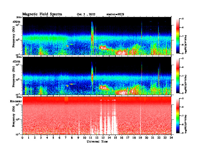
Task: Select the dH/dt panel label
Action: (16, 22)
